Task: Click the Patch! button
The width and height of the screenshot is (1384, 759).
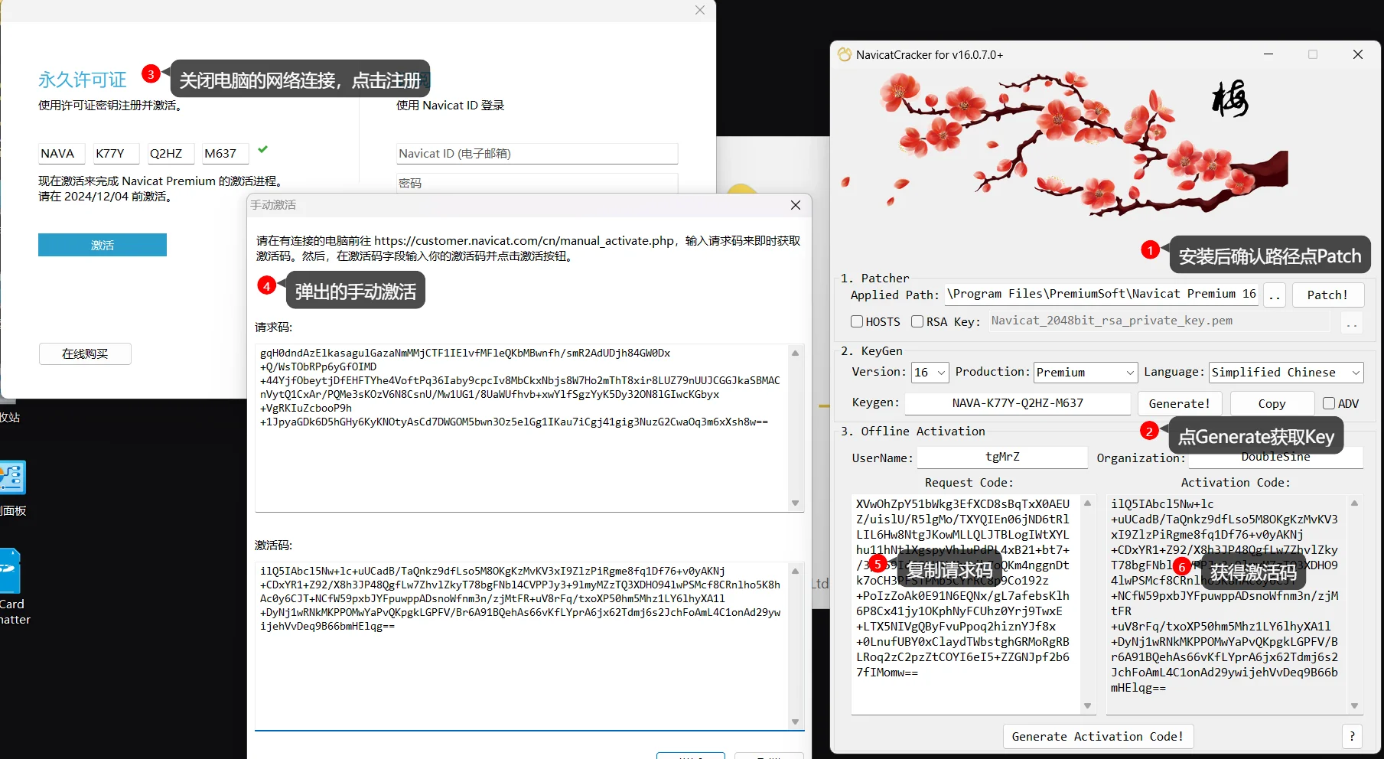Action: point(1327,295)
